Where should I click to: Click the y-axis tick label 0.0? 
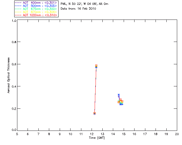tap(14, 130)
